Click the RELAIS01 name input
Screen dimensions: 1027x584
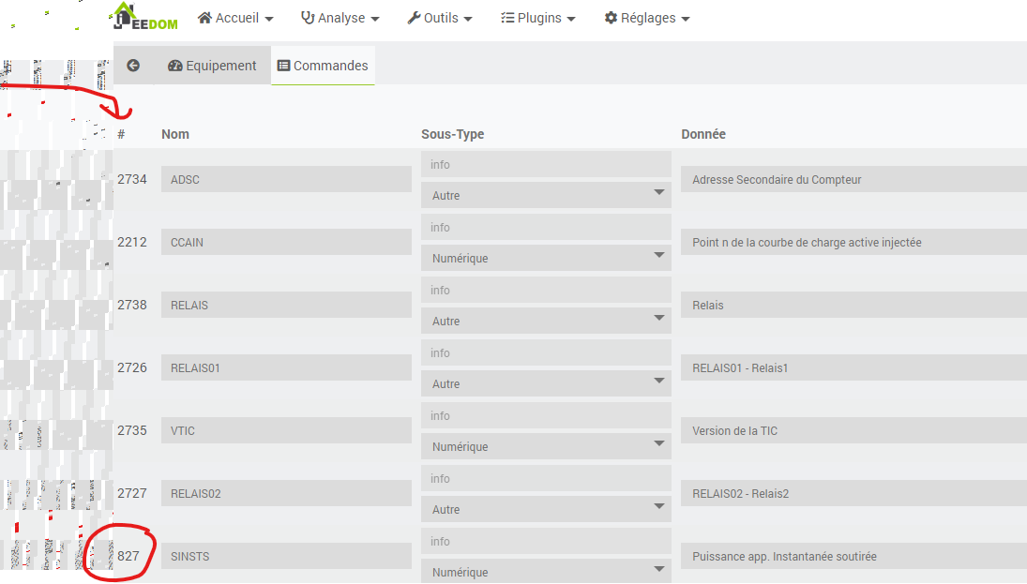(286, 367)
